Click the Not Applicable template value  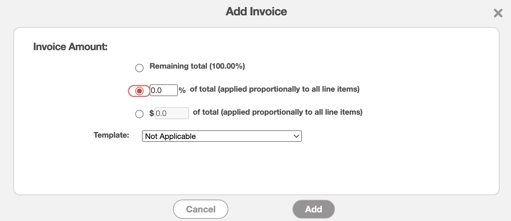click(170, 136)
